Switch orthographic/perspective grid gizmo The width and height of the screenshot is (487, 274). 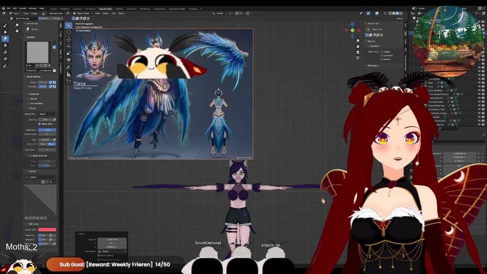pyautogui.click(x=358, y=58)
